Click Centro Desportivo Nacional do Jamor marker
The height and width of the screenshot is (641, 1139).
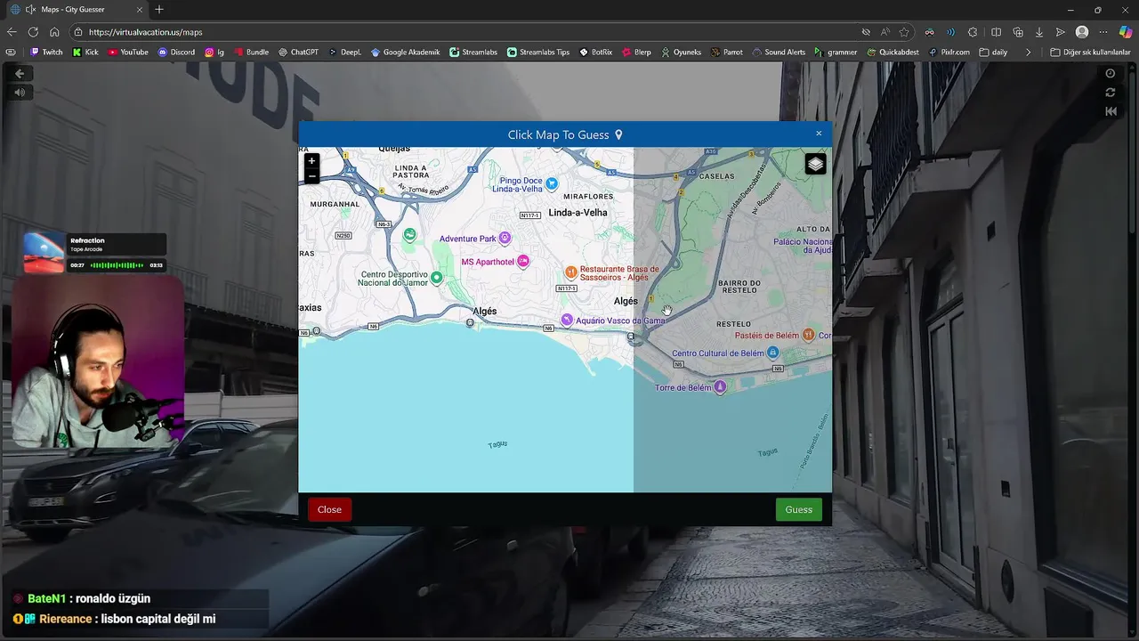click(x=436, y=278)
